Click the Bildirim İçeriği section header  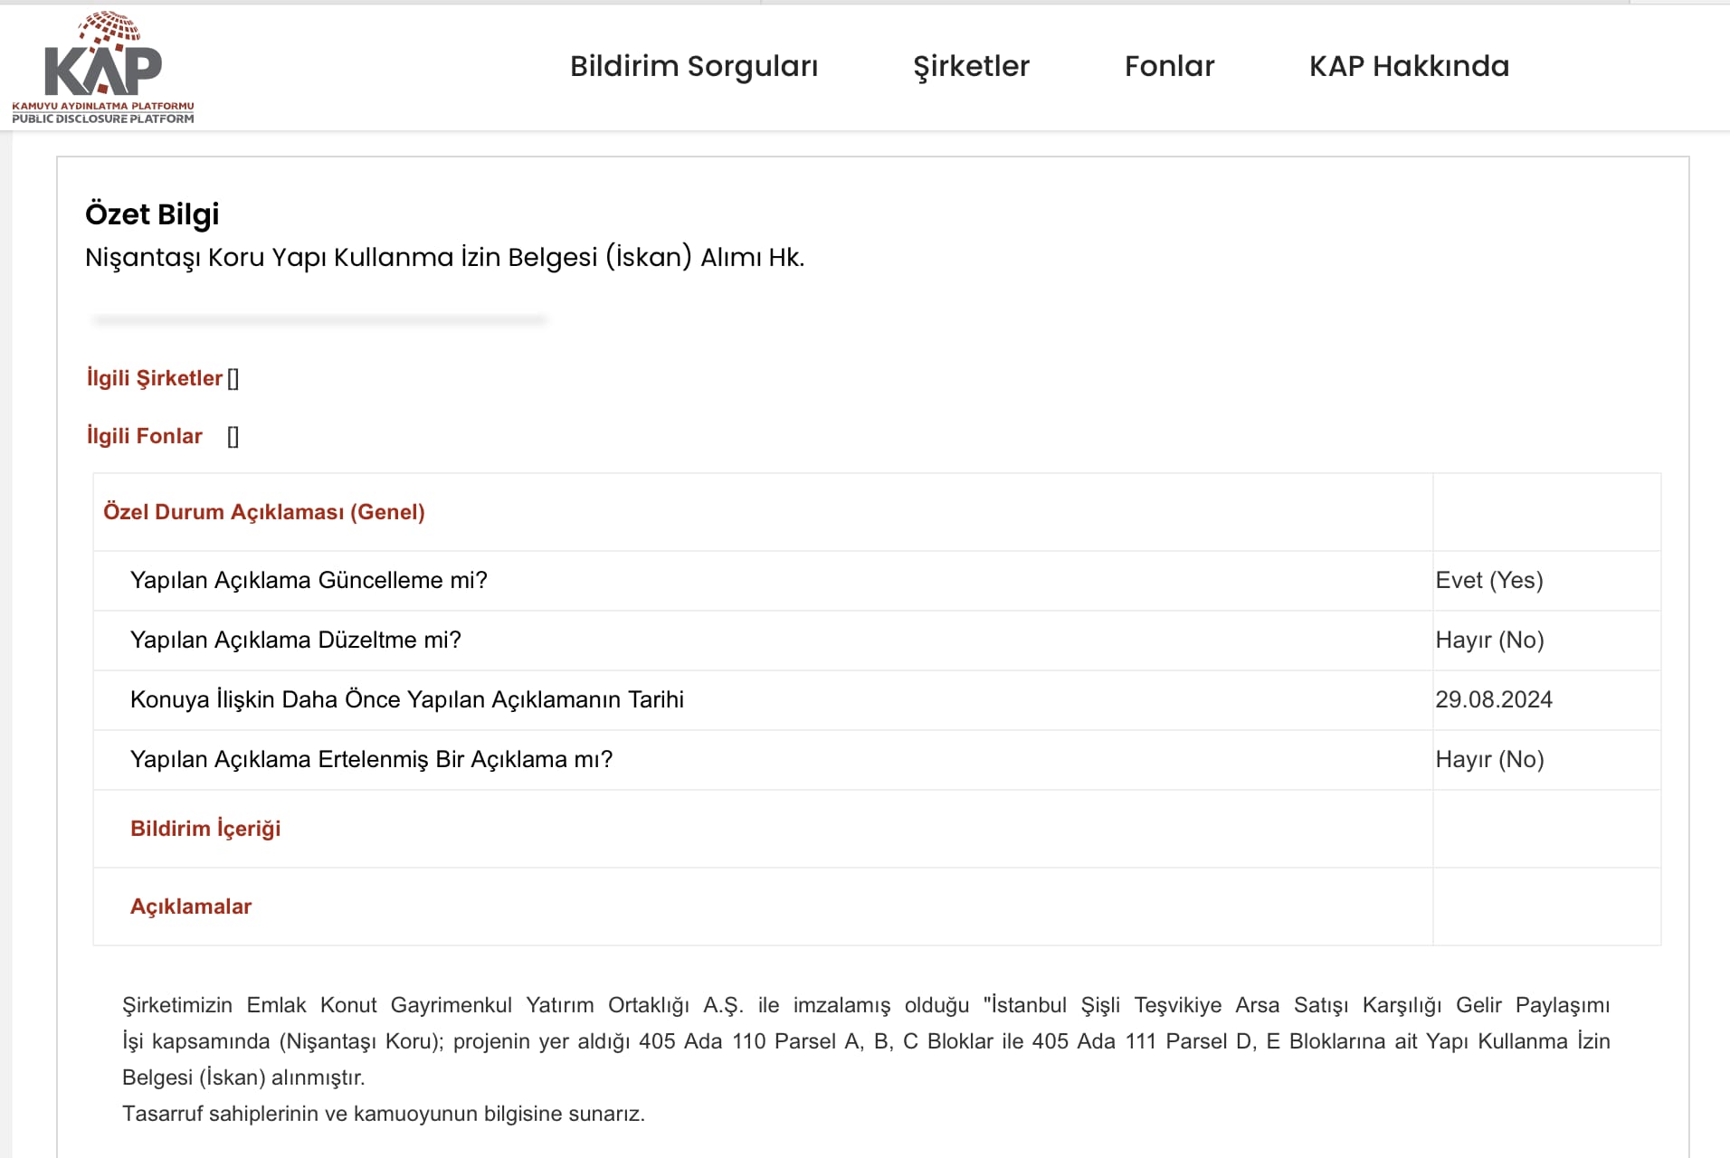point(205,829)
